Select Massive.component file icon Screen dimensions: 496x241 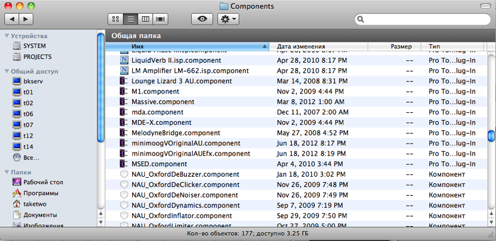coord(124,102)
